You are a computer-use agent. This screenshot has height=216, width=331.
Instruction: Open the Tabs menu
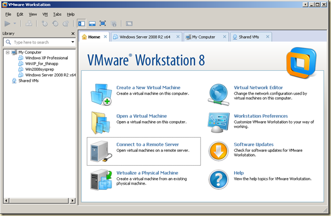(57, 14)
